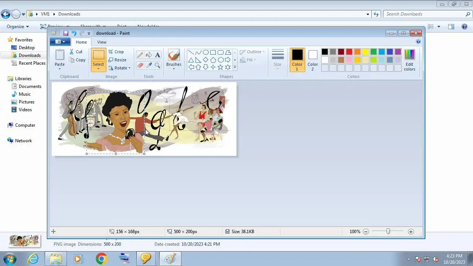Choose the Line shape
473x266 pixels.
[x=191, y=52]
